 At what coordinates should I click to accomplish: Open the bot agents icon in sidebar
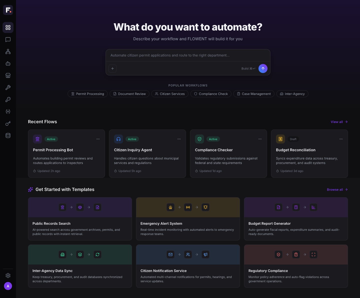point(8,63)
